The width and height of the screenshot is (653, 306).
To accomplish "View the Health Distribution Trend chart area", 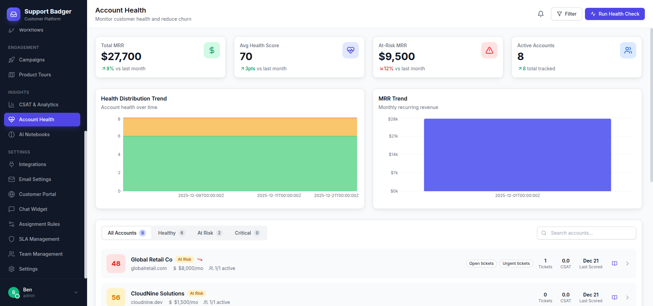I will click(238, 155).
